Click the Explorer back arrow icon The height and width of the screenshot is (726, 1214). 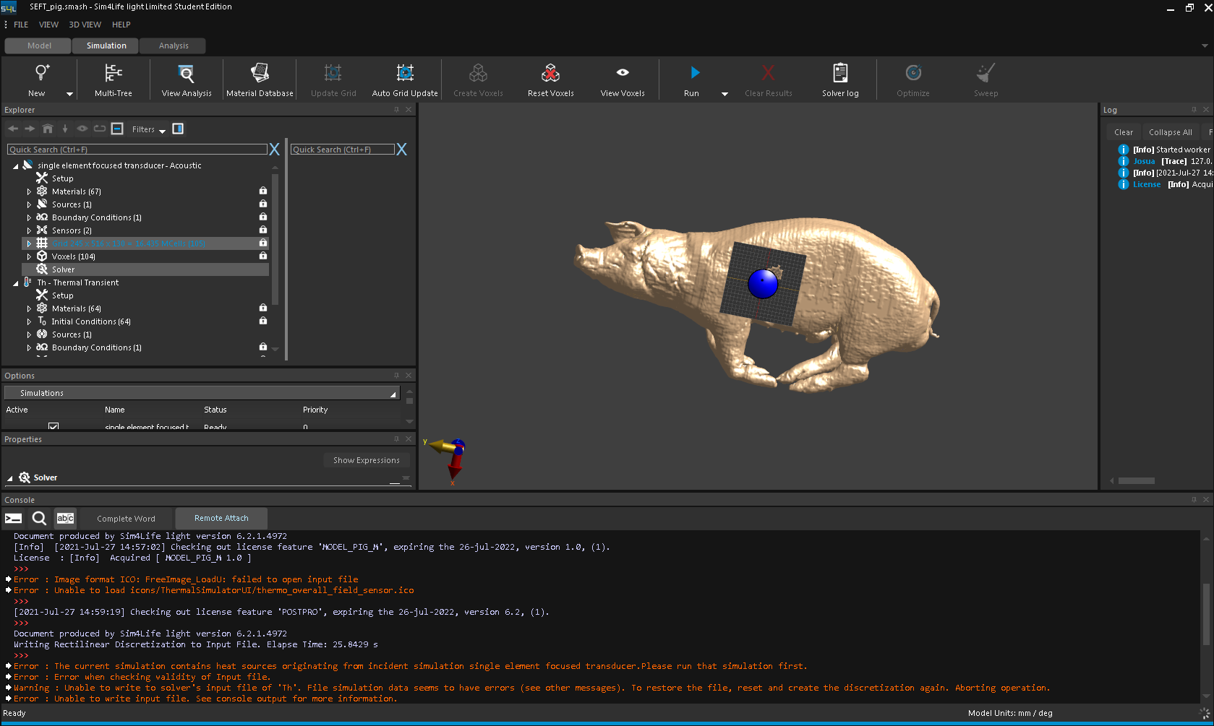(x=13, y=129)
